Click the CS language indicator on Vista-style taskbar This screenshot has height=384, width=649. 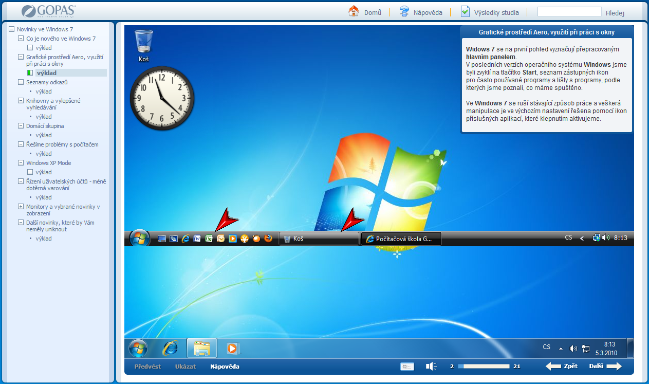click(x=568, y=237)
